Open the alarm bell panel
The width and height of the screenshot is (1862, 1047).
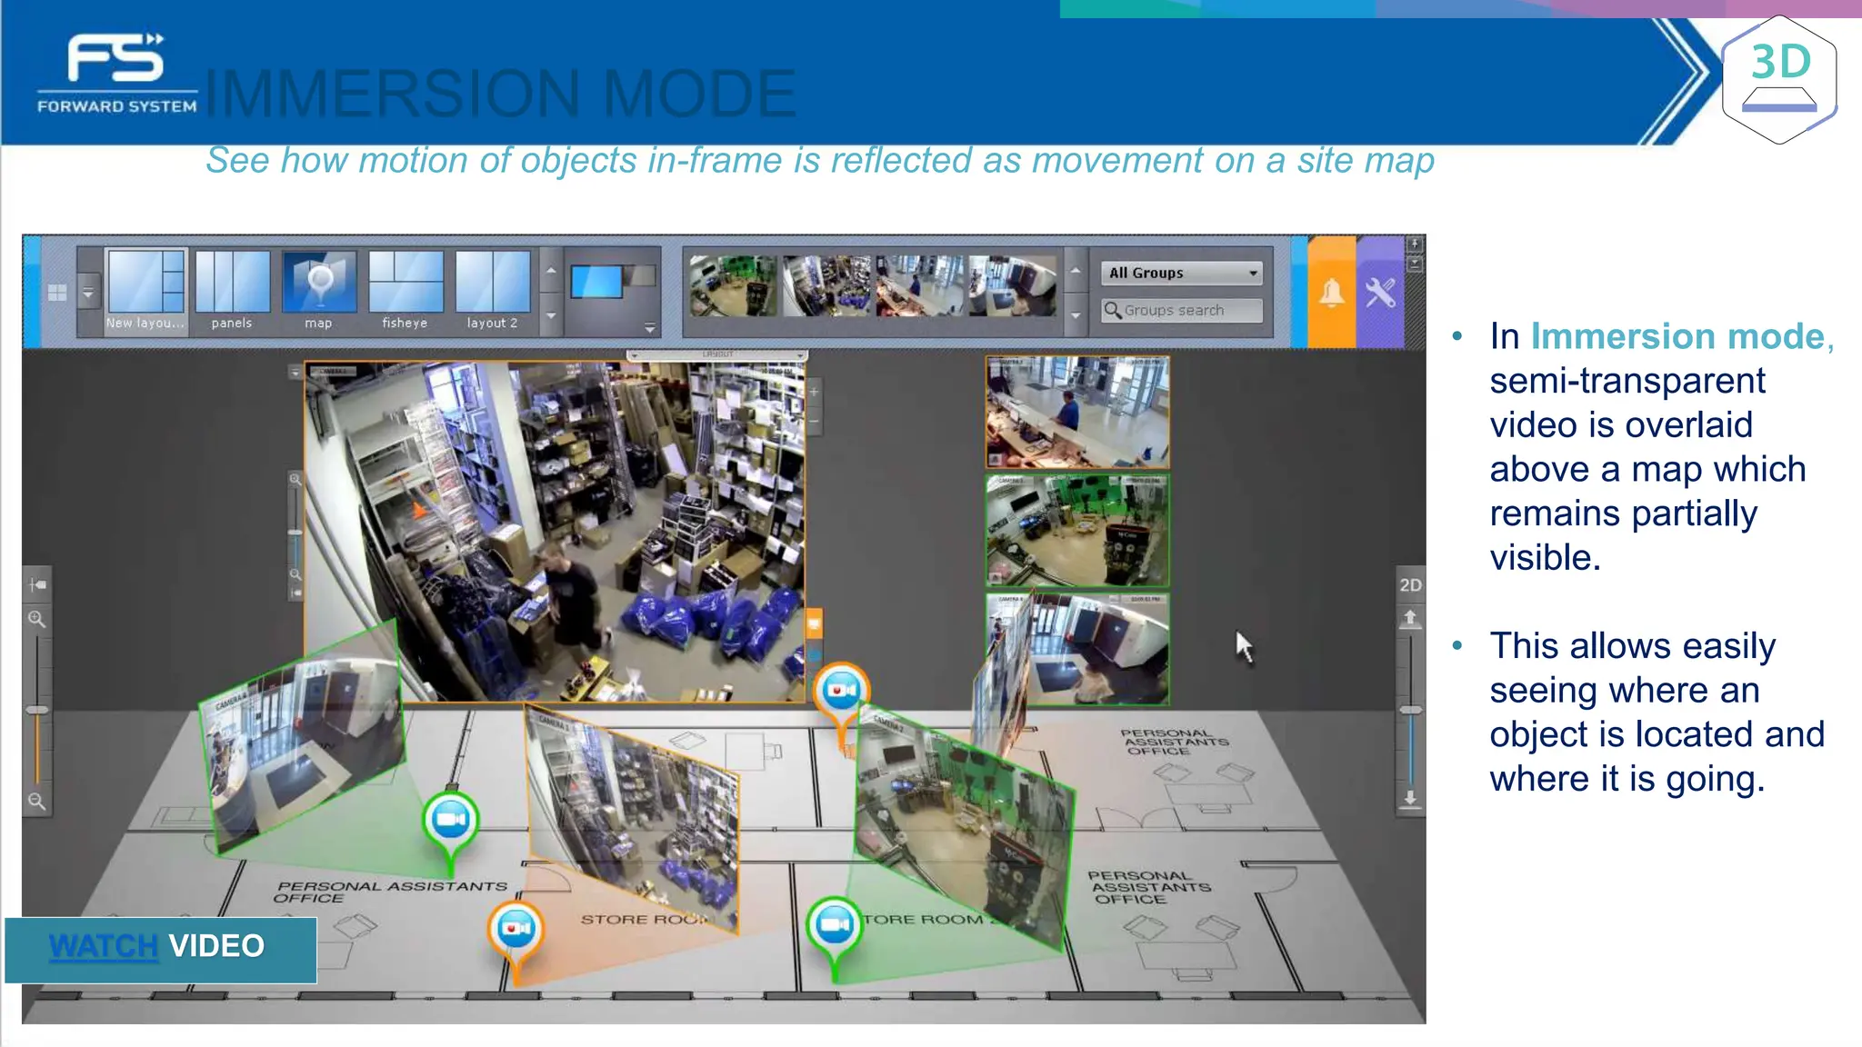[x=1332, y=293]
